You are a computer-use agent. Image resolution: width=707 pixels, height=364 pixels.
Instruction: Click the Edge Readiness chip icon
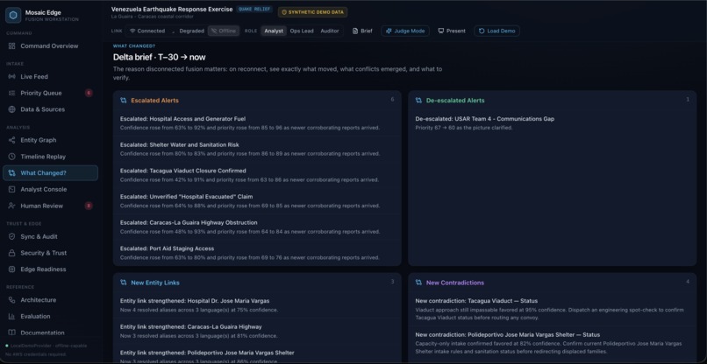pos(11,269)
